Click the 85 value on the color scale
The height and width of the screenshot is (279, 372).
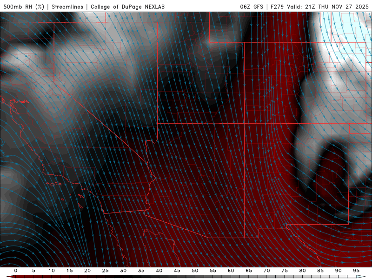click(x=320, y=271)
